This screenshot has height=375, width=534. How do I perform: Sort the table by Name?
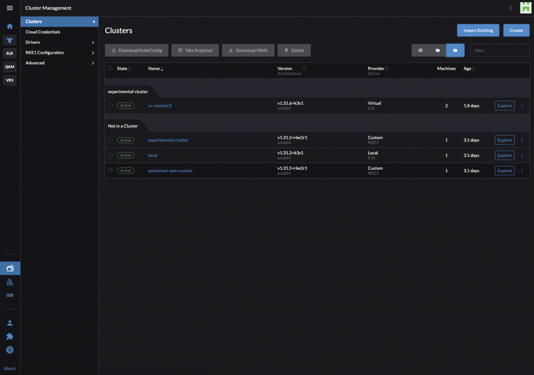pyautogui.click(x=155, y=68)
